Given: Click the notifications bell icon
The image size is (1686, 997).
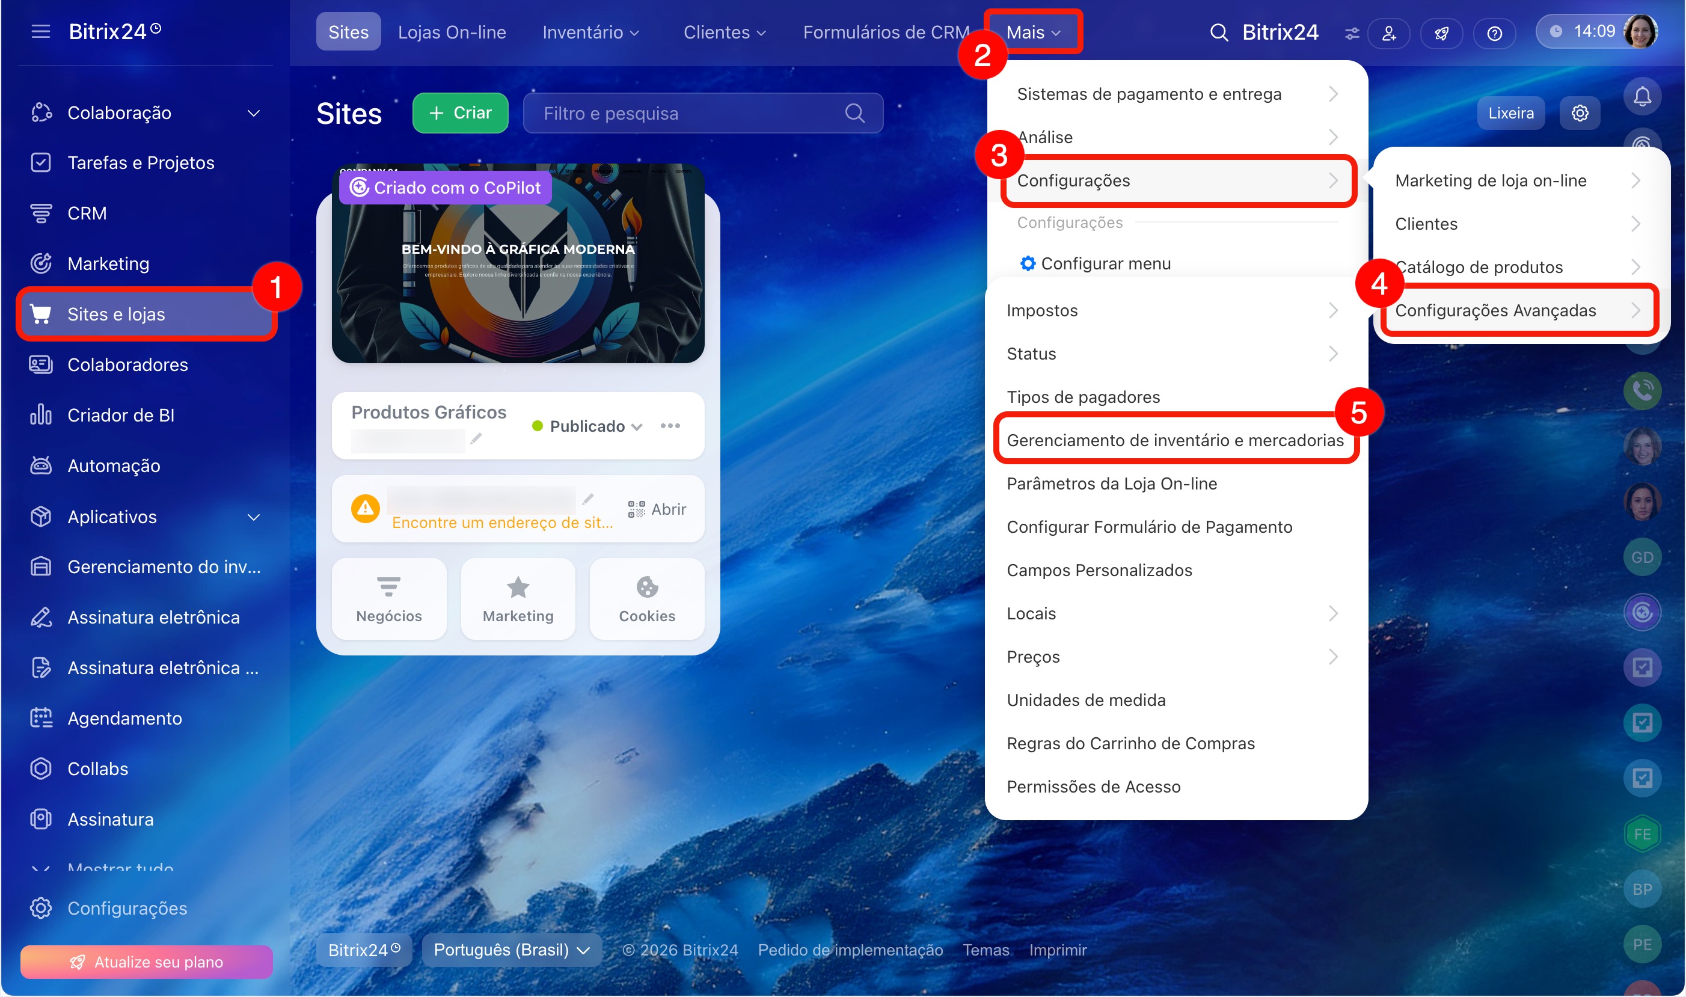Looking at the screenshot, I should (x=1642, y=97).
